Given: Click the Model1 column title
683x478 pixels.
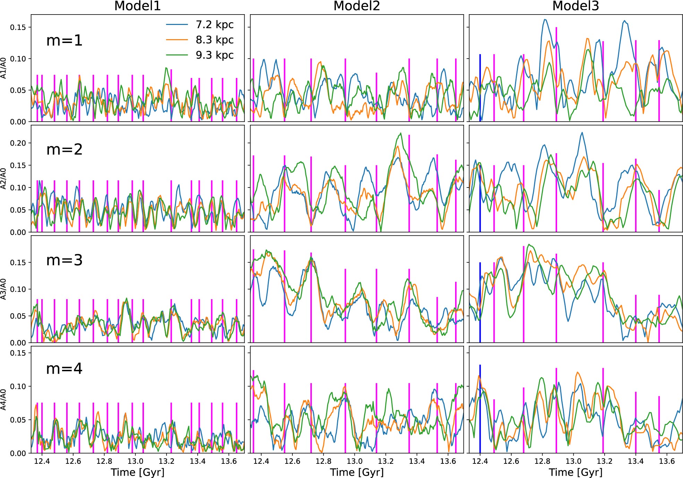Looking at the screenshot, I should pos(138,6).
